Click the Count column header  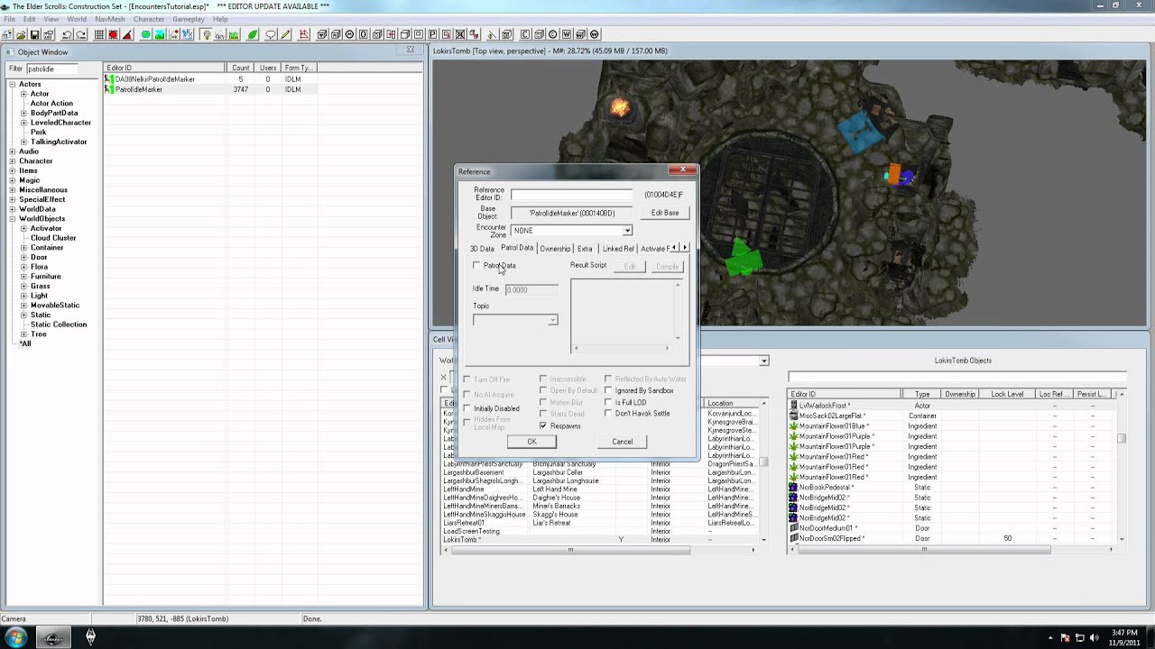240,68
